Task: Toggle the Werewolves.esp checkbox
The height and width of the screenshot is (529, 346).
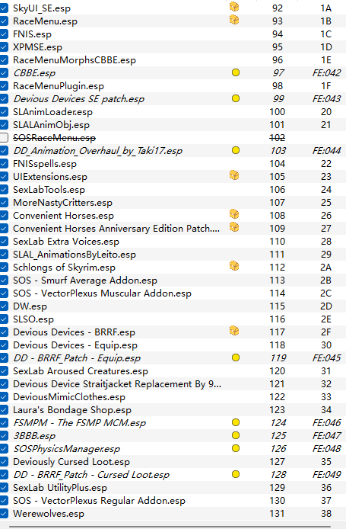Action: click(x=4, y=514)
